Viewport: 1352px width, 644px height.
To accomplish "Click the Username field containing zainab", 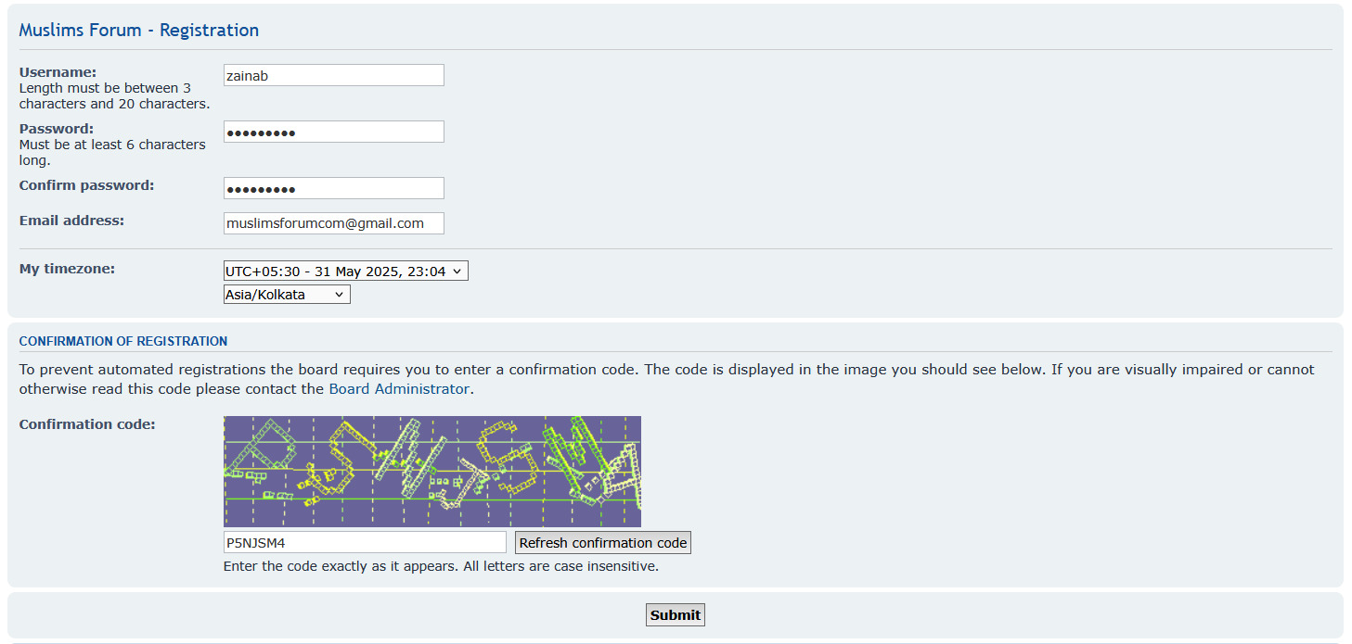I will [x=333, y=75].
